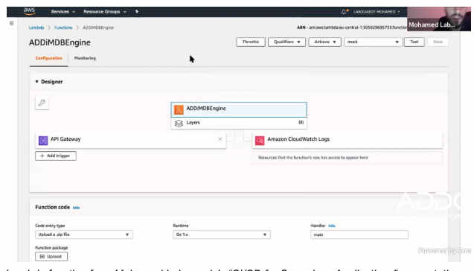
Task: Click the Throttle button
Action: pyautogui.click(x=251, y=42)
